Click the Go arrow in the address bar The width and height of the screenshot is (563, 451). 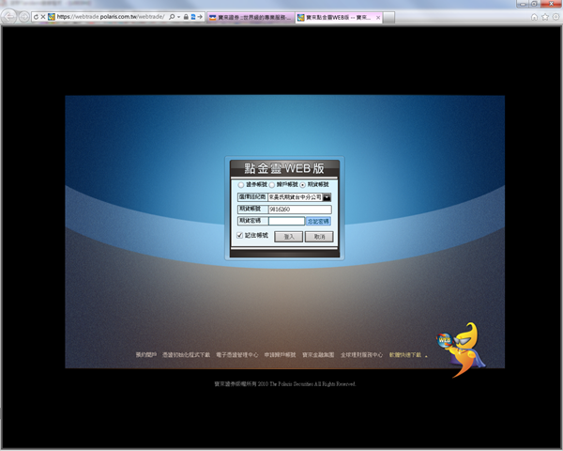tap(200, 17)
